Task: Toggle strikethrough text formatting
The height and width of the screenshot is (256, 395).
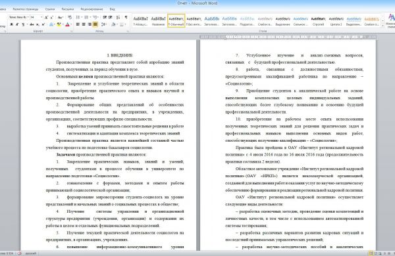Action: click(x=32, y=24)
